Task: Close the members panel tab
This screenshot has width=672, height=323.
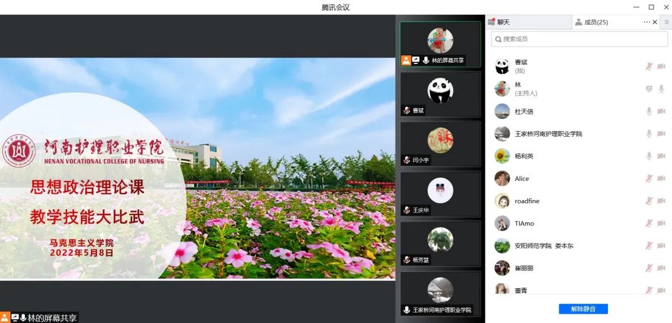Action: coord(655,22)
